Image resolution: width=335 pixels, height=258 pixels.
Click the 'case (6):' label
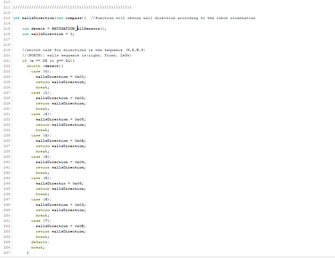click(41, 200)
